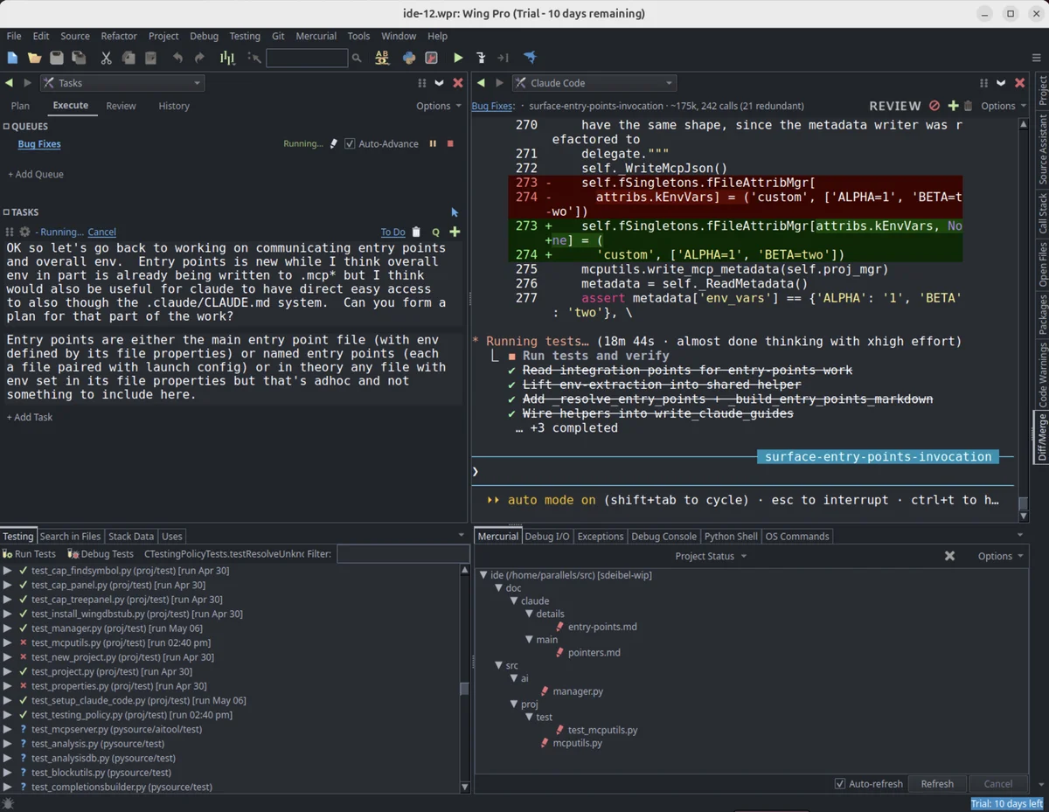Toggle the Auto-Advance checkbox

point(350,143)
